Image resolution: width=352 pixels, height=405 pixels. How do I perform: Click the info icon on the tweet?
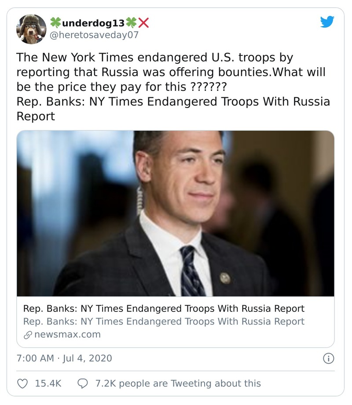tap(328, 358)
